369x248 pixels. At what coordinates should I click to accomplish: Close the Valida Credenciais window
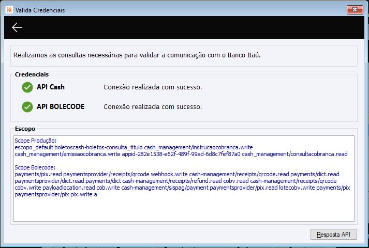pos(355,10)
